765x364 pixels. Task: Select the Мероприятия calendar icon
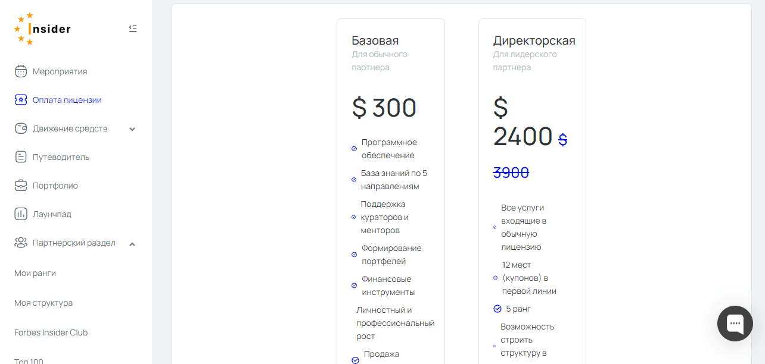20,71
